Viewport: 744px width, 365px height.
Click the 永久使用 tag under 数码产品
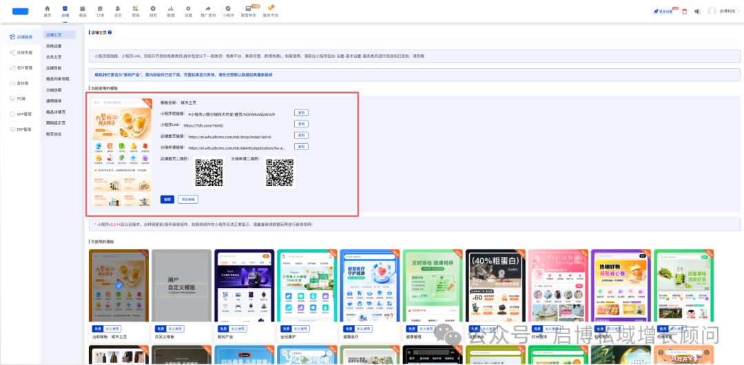238,328
